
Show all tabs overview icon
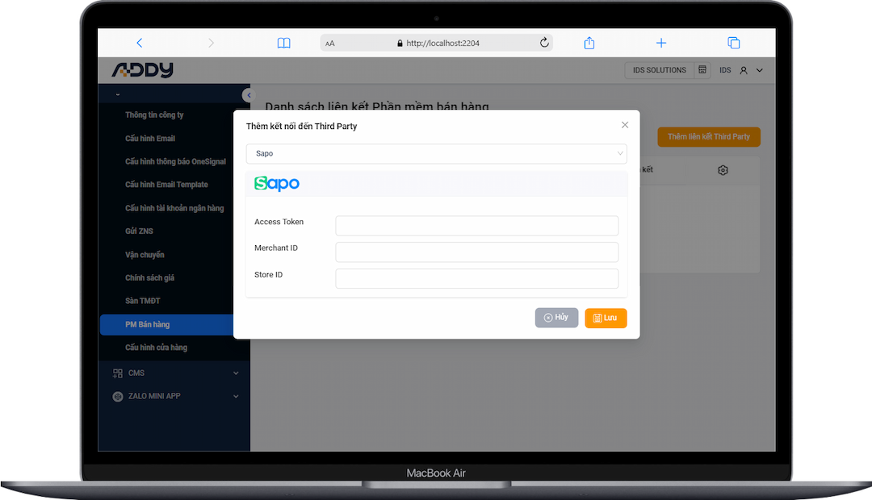point(733,43)
